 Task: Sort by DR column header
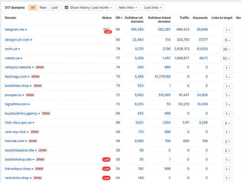click(x=119, y=18)
